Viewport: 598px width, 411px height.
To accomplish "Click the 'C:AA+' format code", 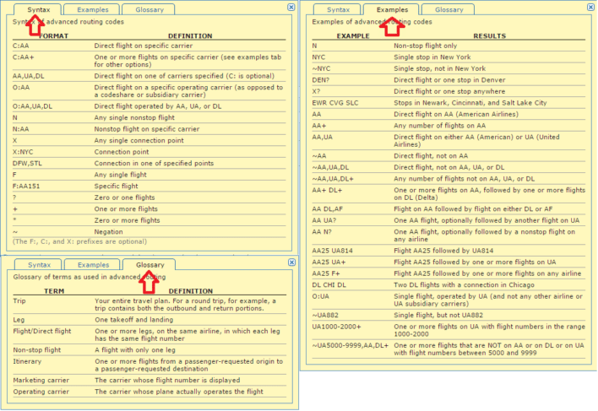I will 24,57.
